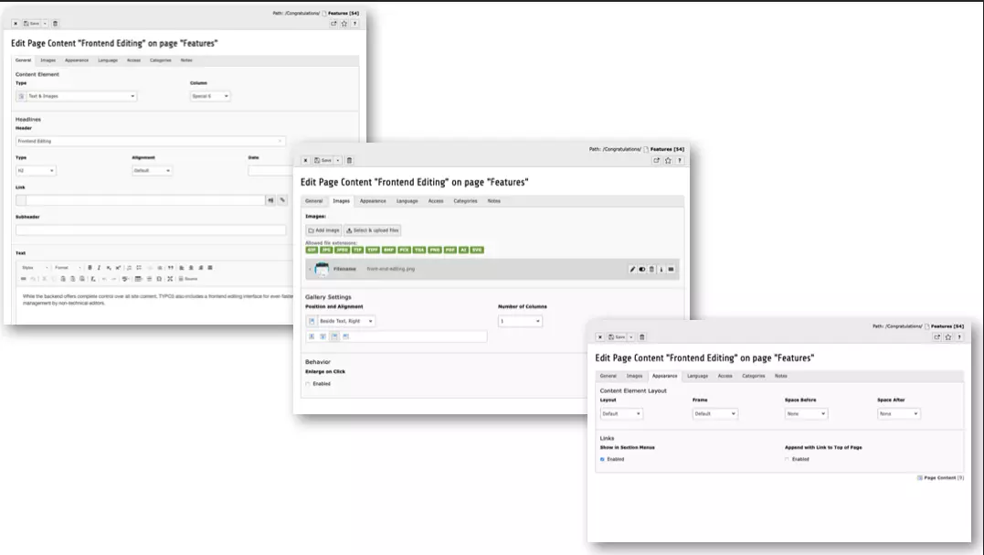Screen dimensions: 984x555
Task: Open the Text & Images type dropdown
Action: click(76, 96)
